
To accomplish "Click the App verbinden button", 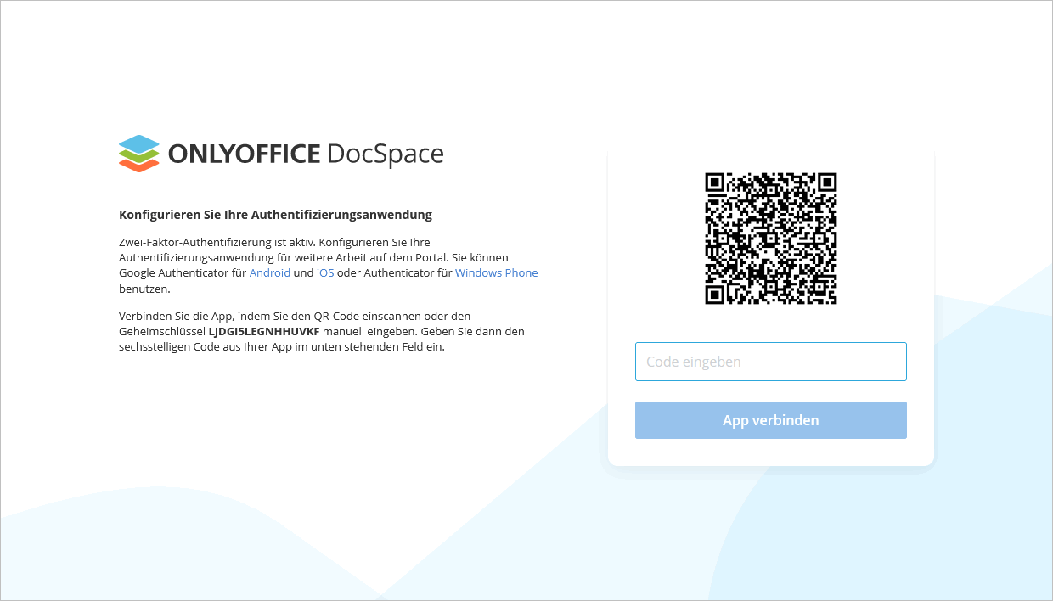I will (x=771, y=420).
